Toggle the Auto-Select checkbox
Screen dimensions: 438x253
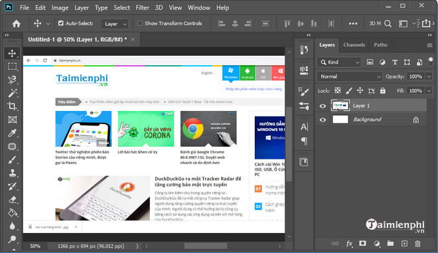[x=61, y=23]
